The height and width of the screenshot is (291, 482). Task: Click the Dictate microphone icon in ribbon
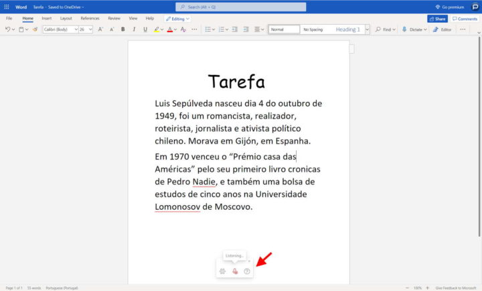(x=404, y=30)
